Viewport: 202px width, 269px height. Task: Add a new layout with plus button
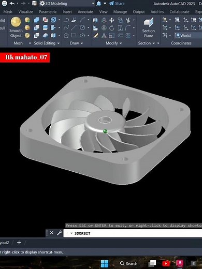click(x=19, y=243)
